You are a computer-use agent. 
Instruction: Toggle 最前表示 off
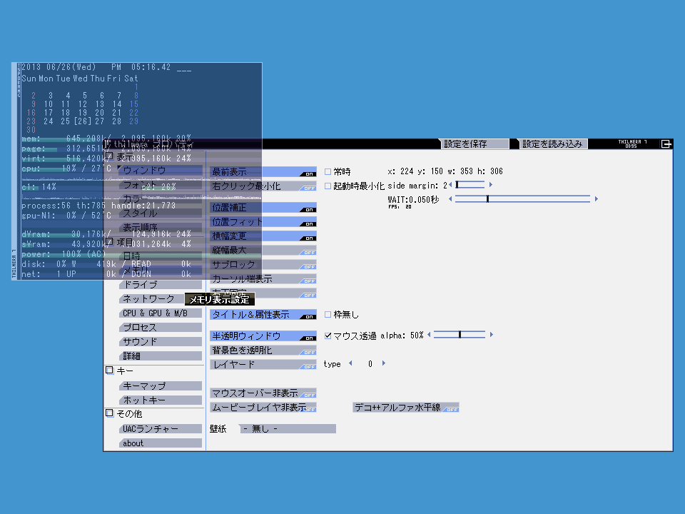pyautogui.click(x=263, y=172)
